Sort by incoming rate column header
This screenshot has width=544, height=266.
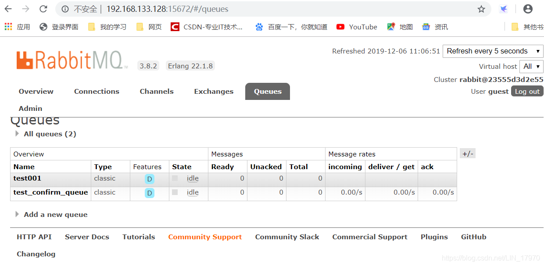(345, 167)
